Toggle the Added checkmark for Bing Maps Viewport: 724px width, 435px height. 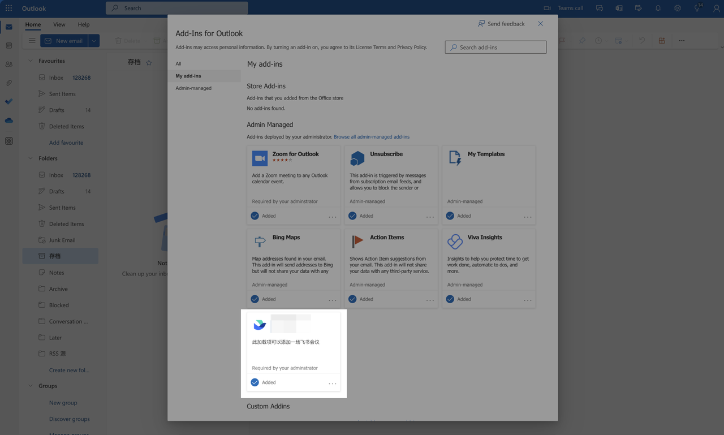click(x=255, y=299)
